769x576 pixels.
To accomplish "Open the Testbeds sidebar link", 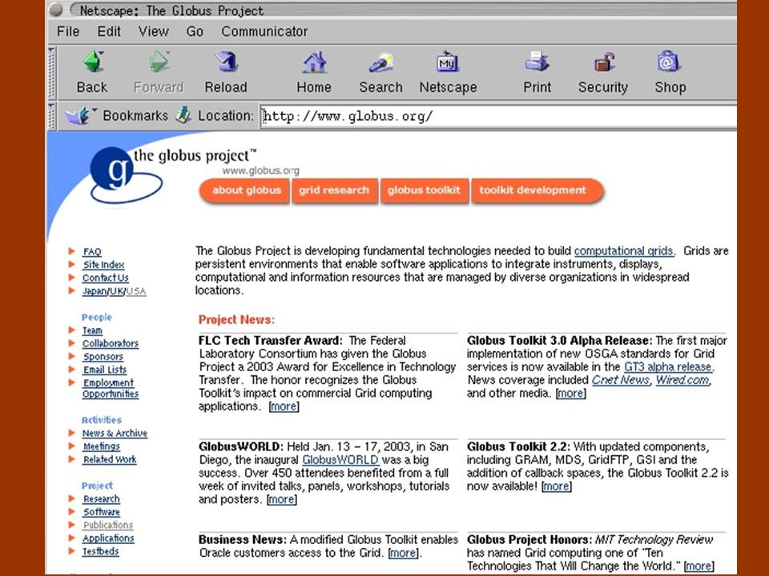I will tap(101, 552).
